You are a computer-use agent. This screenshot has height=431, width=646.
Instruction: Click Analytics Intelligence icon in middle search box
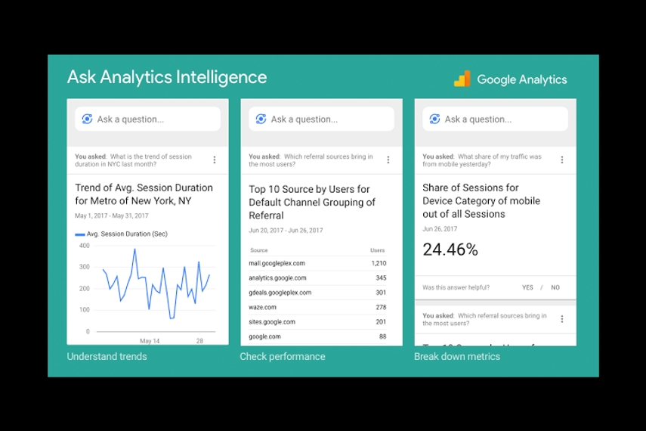[261, 119]
